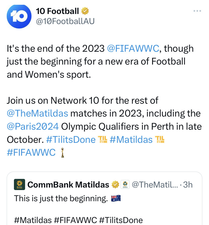Open the #TilitsDone hashtag in main tweet
209x225 pixels.
(71, 139)
